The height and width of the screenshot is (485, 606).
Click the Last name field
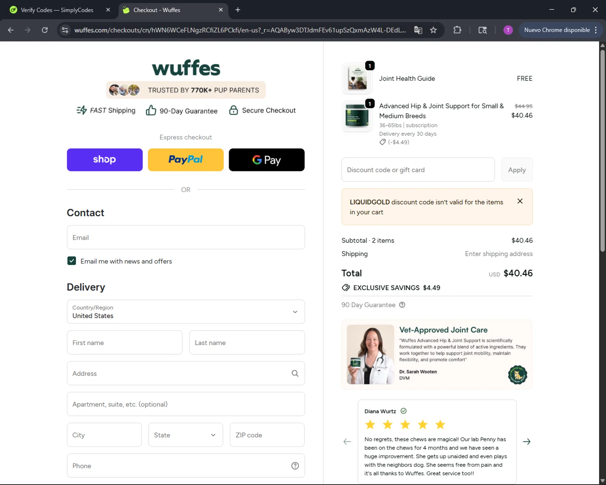[x=247, y=342]
